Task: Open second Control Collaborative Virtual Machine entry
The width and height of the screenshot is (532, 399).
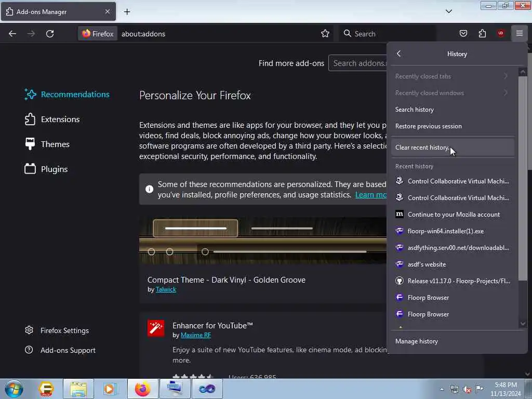Action: tap(453, 198)
